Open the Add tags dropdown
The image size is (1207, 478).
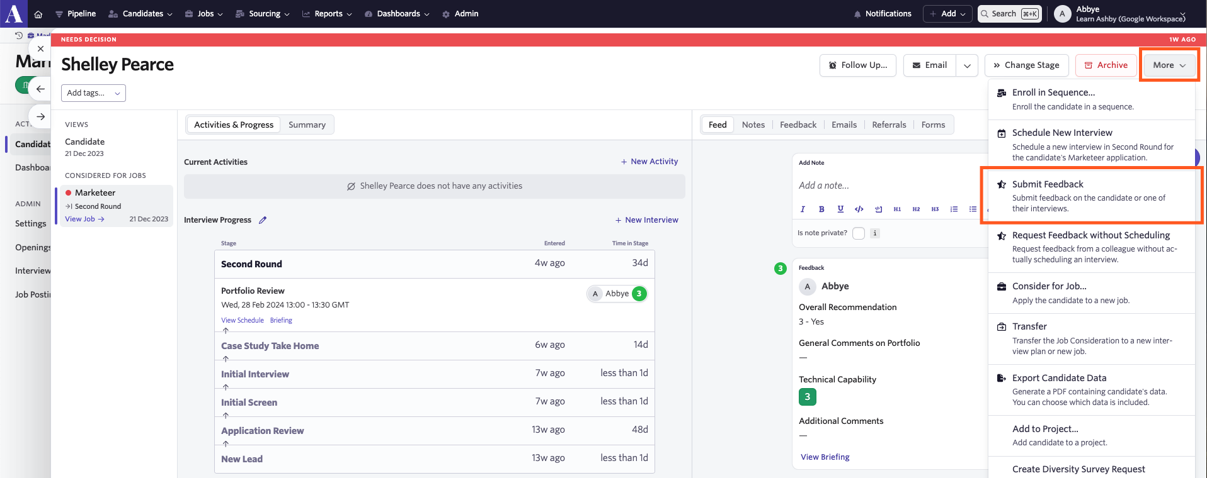(x=93, y=93)
